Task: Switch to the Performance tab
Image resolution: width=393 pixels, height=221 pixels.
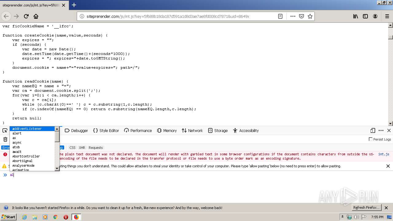Action: 138,130
